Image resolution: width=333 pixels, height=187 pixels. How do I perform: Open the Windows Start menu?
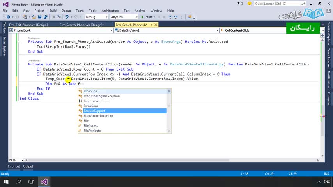tap(6, 182)
